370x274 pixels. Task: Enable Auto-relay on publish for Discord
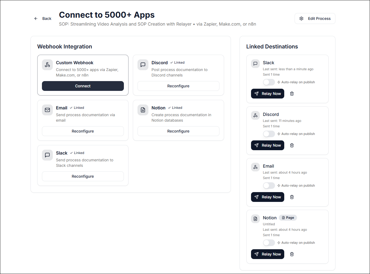coord(269,134)
